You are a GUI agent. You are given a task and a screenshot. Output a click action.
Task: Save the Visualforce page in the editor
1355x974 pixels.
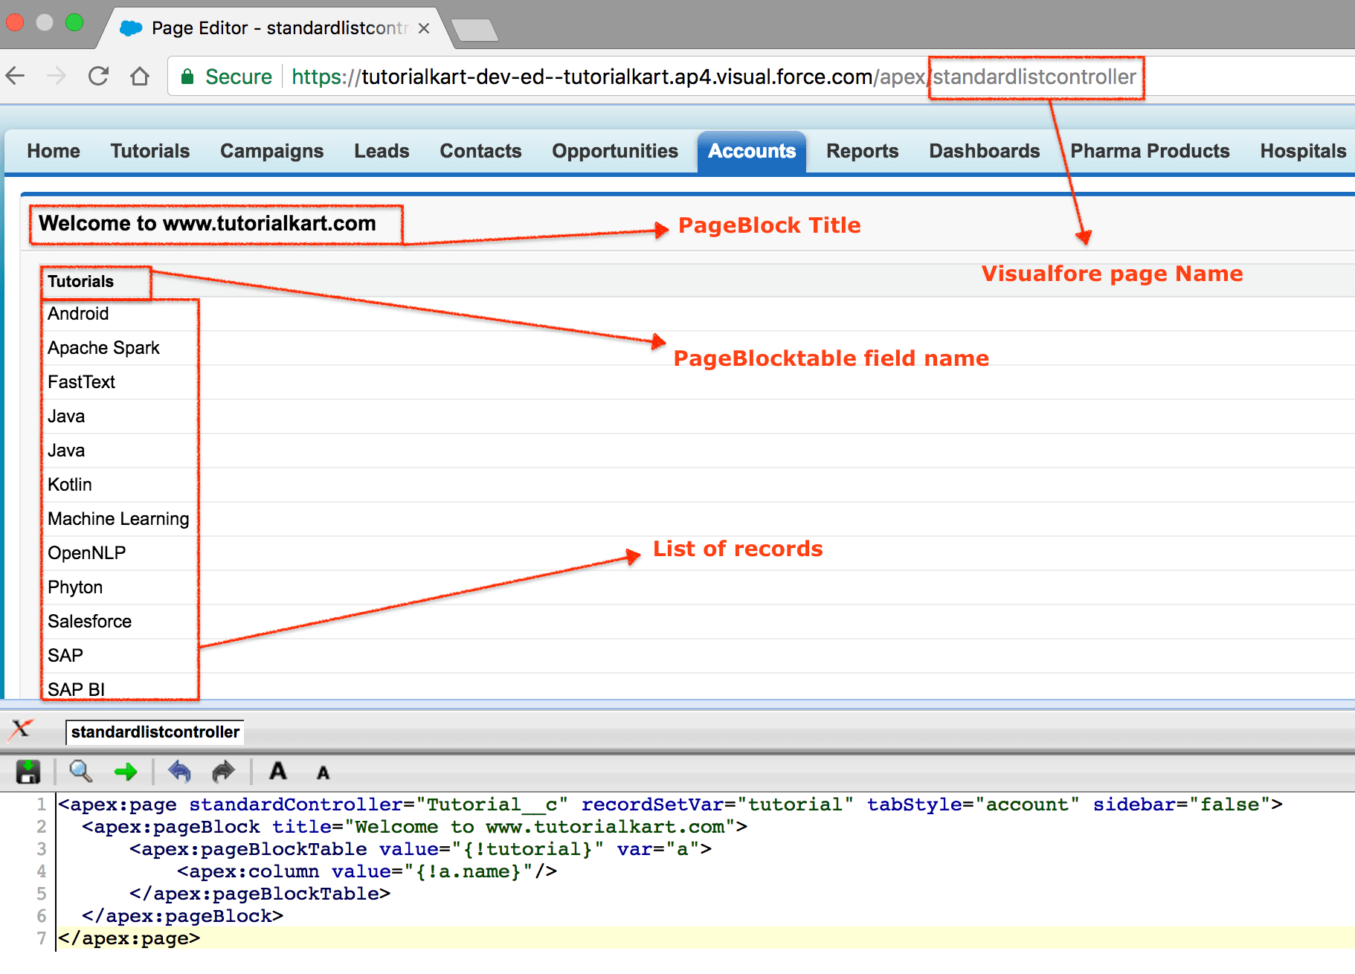(x=28, y=772)
